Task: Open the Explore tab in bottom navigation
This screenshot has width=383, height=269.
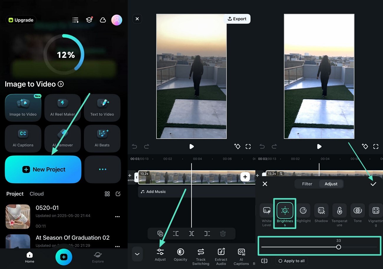Action: pyautogui.click(x=98, y=257)
